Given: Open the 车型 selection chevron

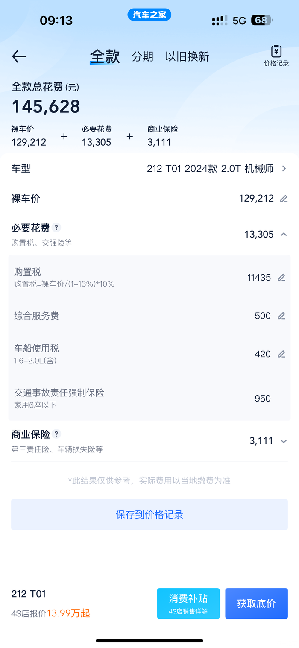Looking at the screenshot, I should (284, 169).
